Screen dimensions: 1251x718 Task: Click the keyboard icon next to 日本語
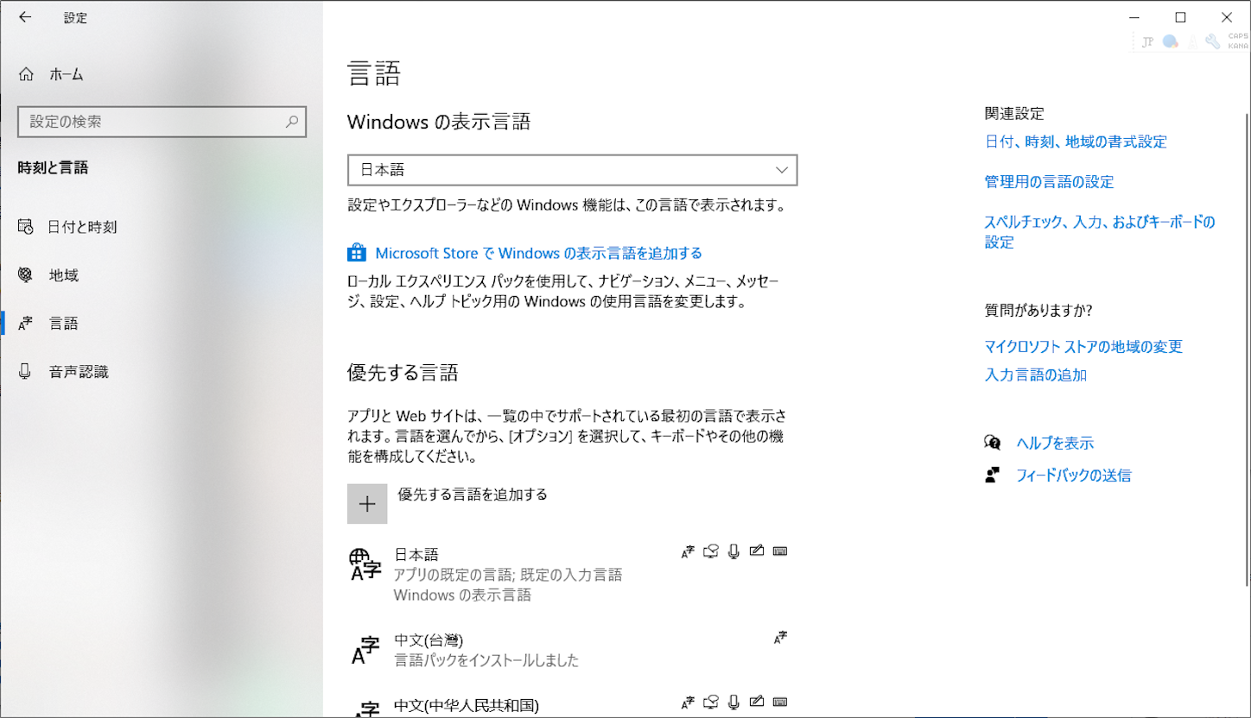(x=779, y=551)
